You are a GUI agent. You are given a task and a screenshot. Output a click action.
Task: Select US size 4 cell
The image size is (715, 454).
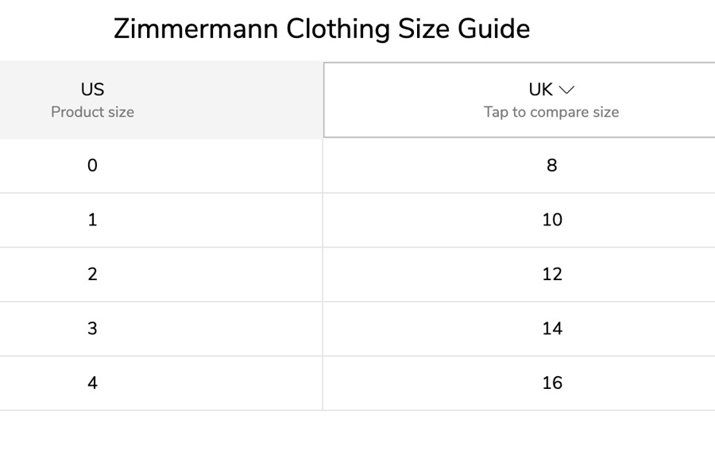(x=161, y=383)
